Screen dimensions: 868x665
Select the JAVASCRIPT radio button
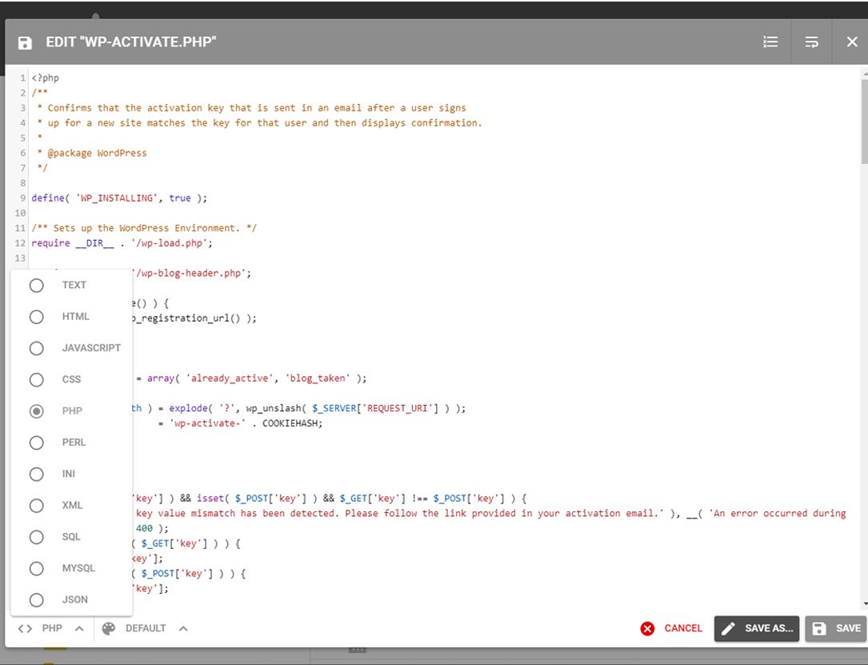pos(37,348)
